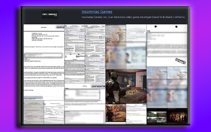Screen dimensions: 211x132
Task: Open the dark orange concept art thumbnail
Action: tap(177, 116)
